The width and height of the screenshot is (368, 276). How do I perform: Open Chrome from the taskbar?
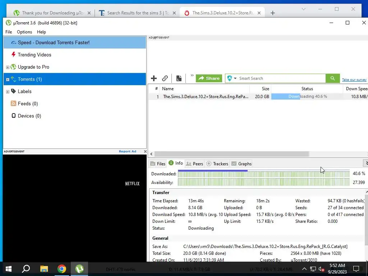tap(62, 269)
